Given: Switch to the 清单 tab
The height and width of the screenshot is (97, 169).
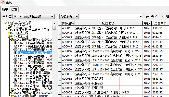Looking at the screenshot, I should coord(5,9).
